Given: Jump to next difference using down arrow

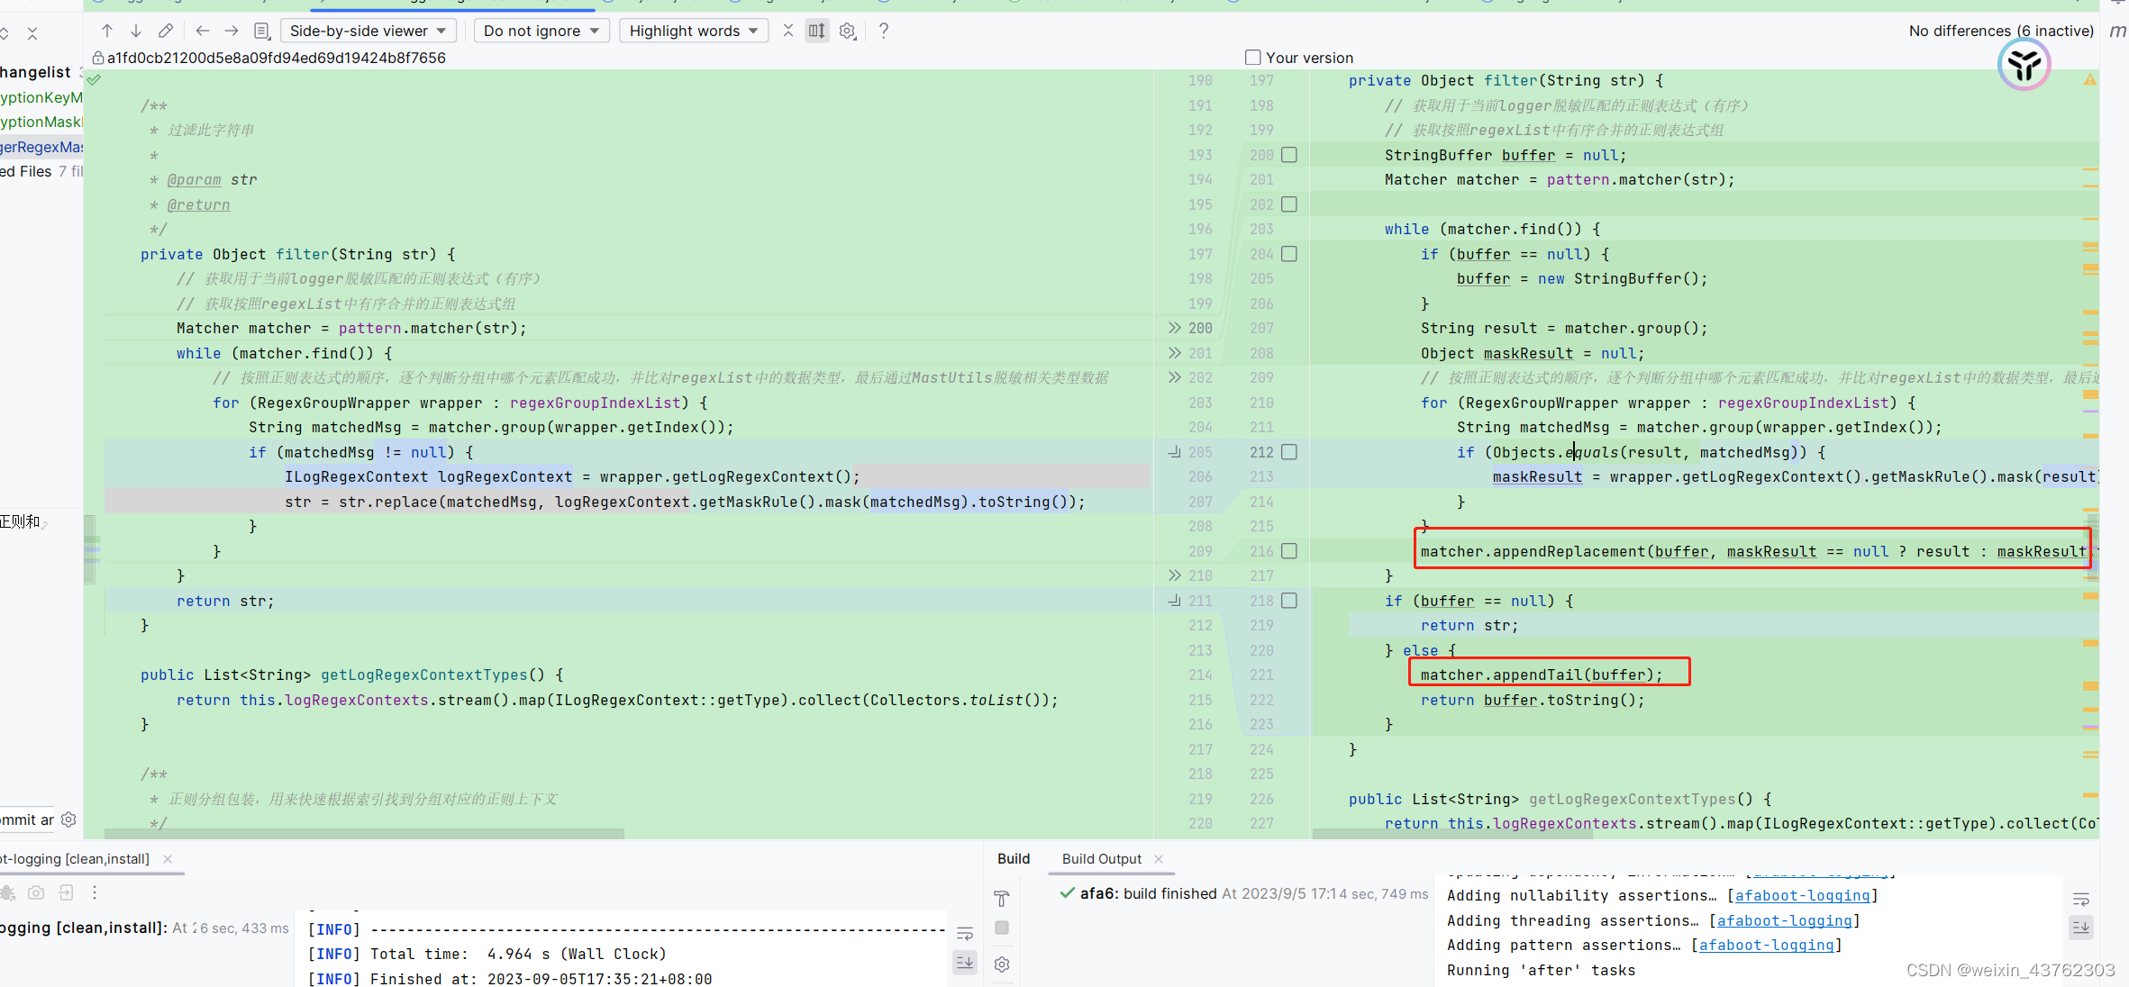Looking at the screenshot, I should pyautogui.click(x=136, y=30).
